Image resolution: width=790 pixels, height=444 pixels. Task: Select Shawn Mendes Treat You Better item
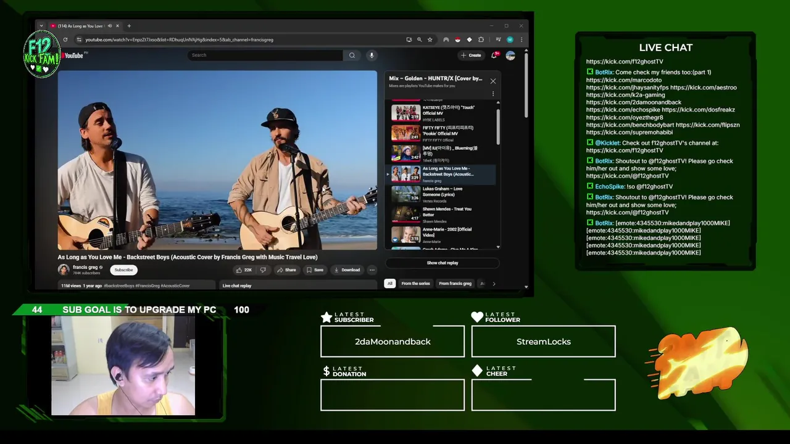point(441,215)
